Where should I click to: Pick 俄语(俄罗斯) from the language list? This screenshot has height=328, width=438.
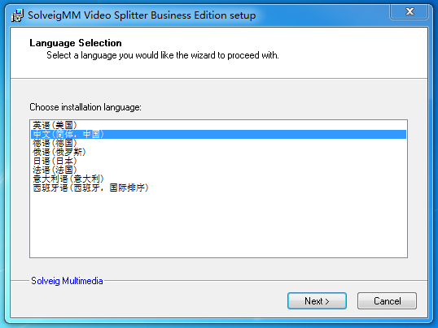click(x=218, y=152)
